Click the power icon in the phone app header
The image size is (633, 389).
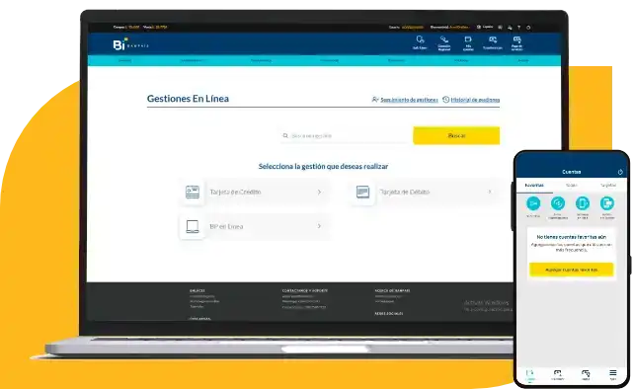(x=620, y=172)
